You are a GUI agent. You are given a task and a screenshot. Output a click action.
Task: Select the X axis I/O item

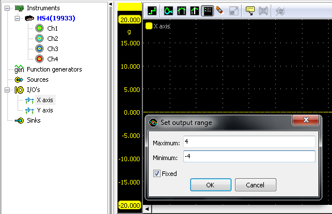pos(45,100)
